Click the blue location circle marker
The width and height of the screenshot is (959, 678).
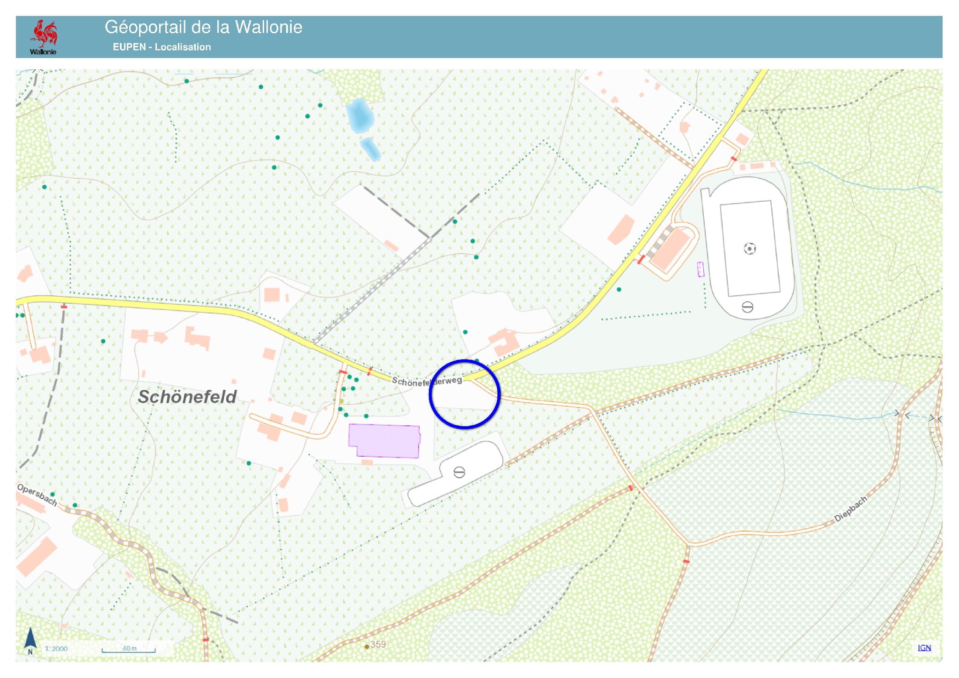tap(465, 394)
